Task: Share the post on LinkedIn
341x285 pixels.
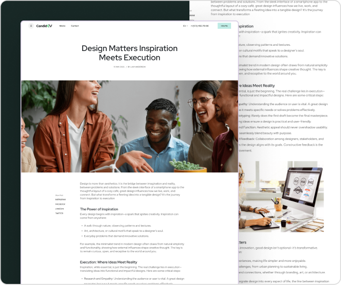Action: [59, 209]
